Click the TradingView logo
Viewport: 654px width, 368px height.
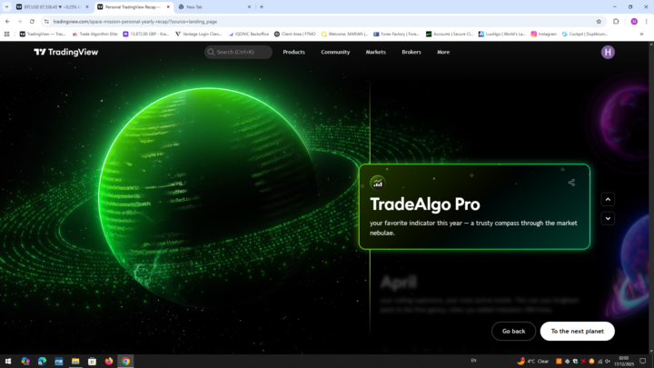[x=66, y=52]
